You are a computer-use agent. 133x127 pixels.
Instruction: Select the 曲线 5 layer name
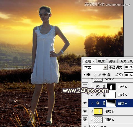122,95
